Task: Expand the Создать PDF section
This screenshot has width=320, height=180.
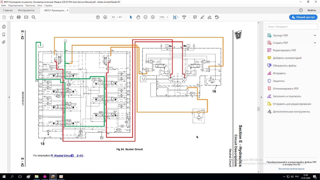Action: (315, 43)
